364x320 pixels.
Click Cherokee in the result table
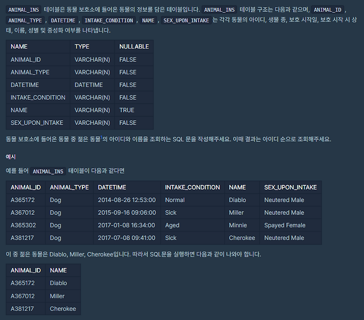(x=63, y=309)
